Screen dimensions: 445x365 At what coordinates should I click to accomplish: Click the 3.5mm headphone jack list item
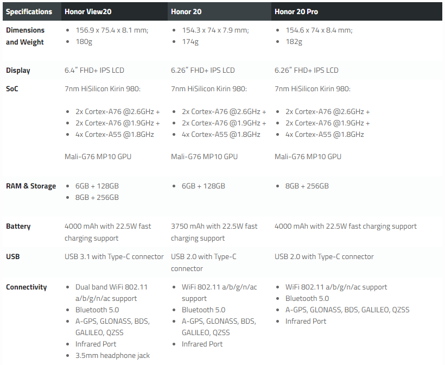click(x=112, y=355)
